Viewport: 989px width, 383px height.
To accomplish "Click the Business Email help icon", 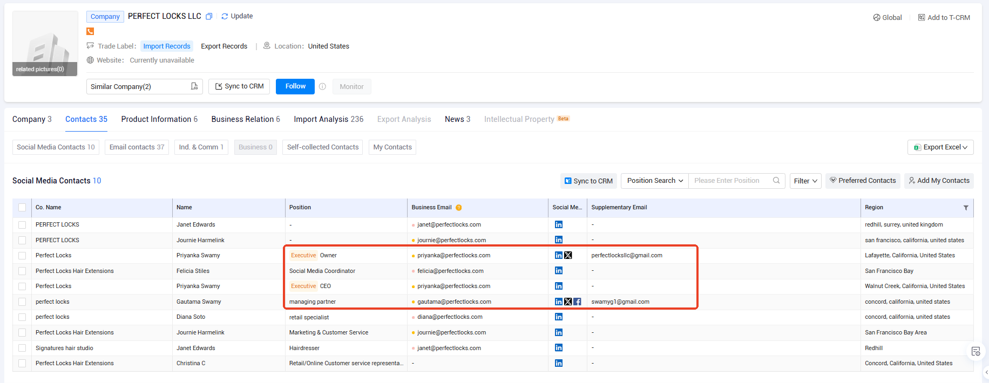I will (458, 208).
